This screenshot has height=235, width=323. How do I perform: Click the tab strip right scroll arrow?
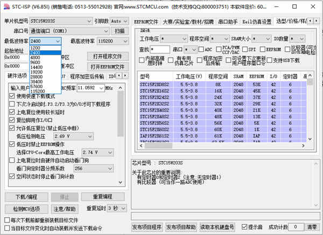tap(317, 21)
